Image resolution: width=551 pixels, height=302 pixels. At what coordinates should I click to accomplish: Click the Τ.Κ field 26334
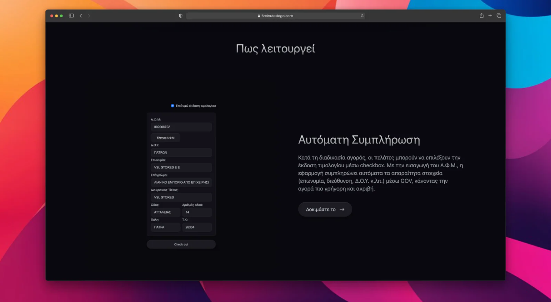click(197, 227)
